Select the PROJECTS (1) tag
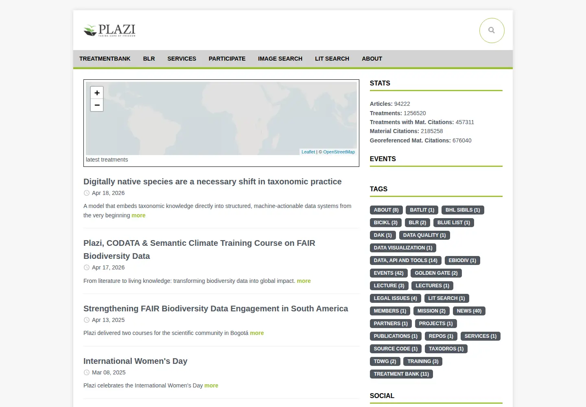 (436, 324)
